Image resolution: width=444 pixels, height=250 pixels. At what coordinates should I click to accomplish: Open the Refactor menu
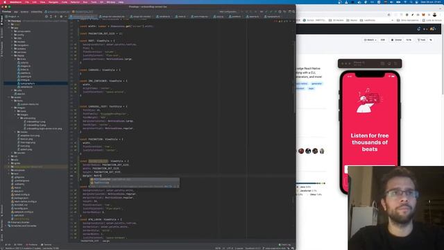76,2
